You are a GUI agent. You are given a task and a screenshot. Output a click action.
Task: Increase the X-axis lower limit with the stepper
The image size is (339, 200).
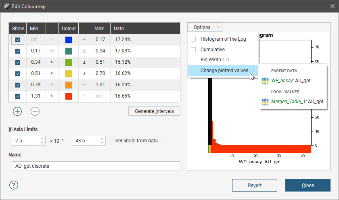42,139
